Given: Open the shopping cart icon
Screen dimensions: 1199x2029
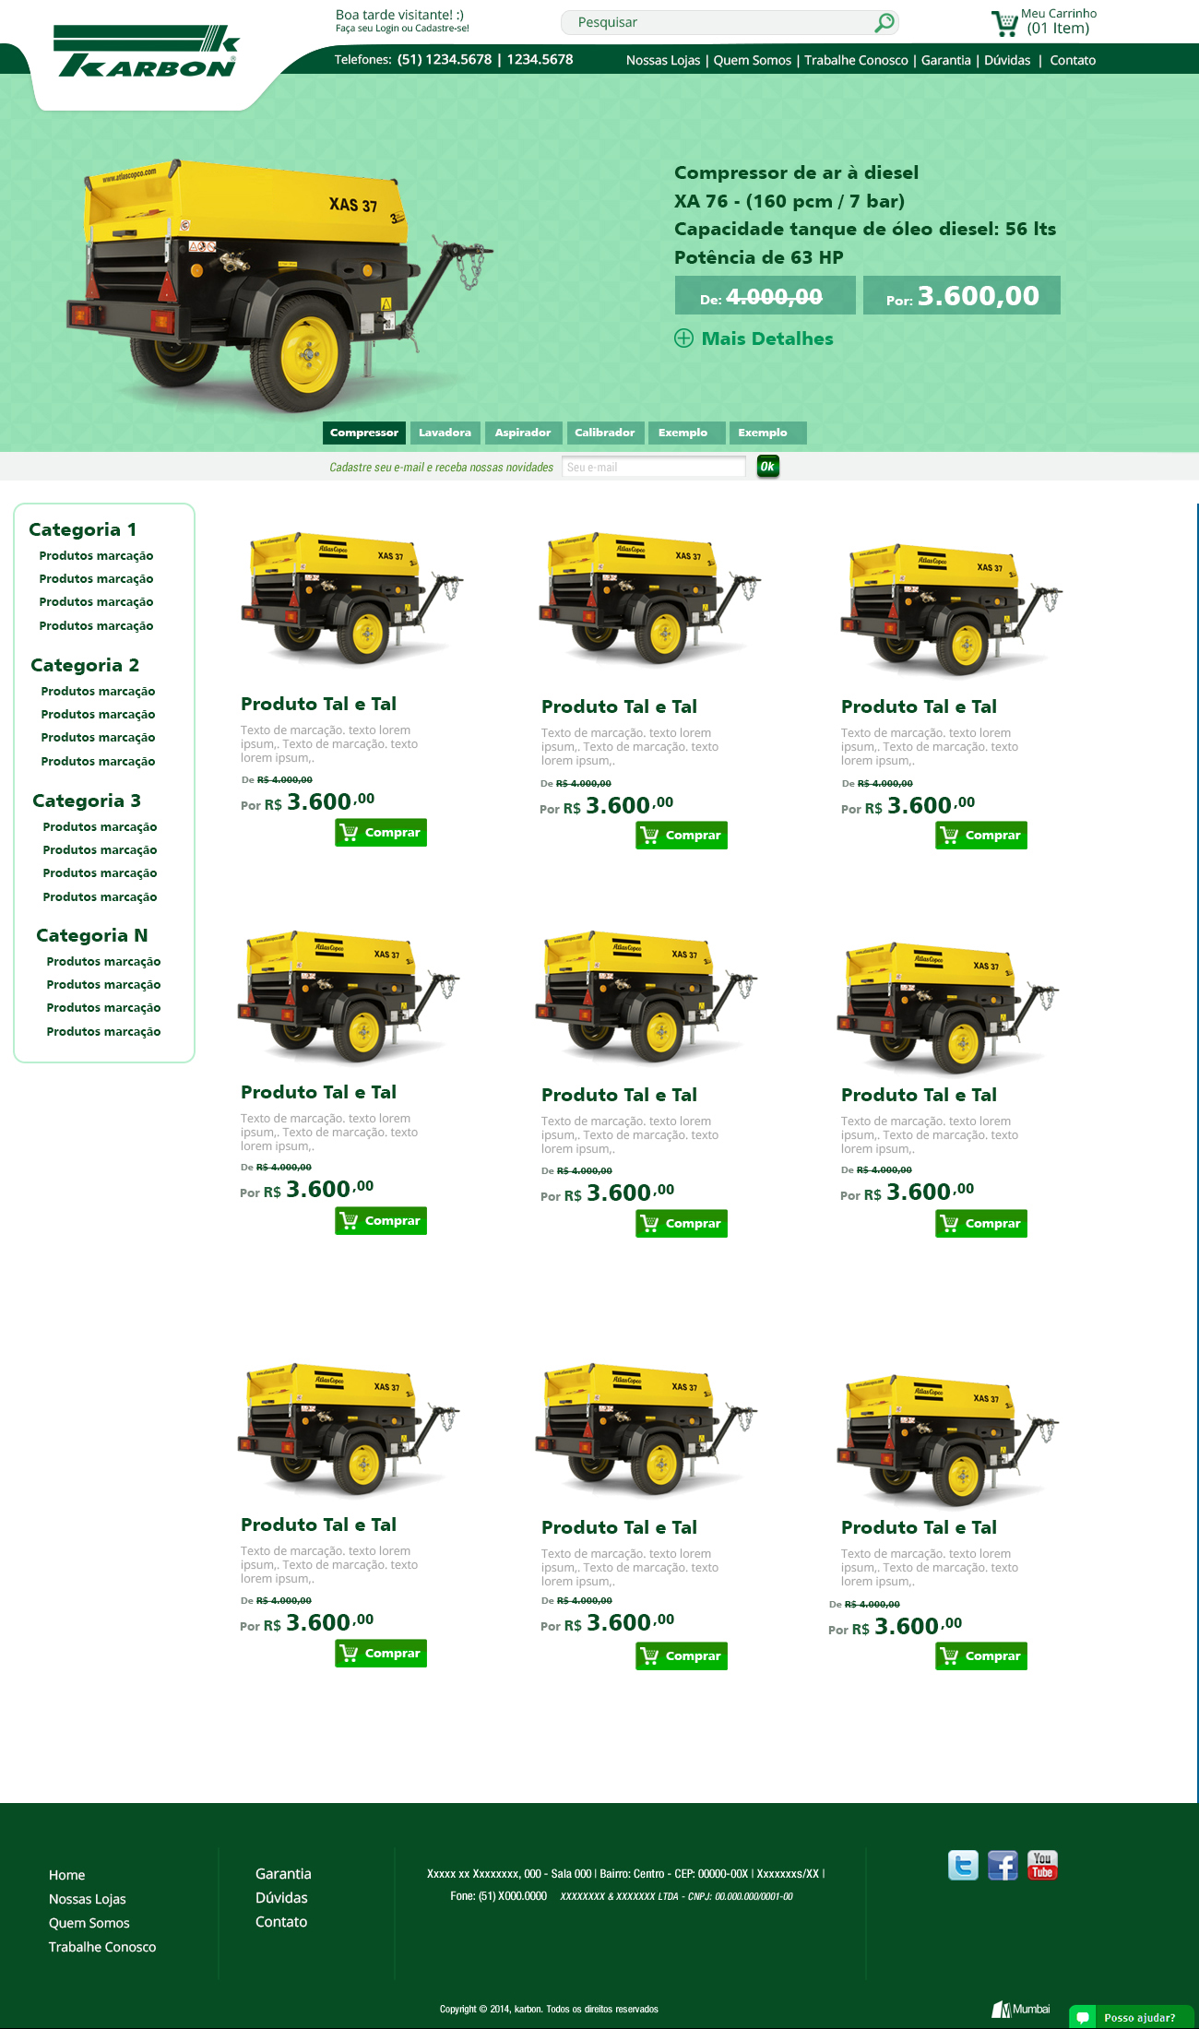Looking at the screenshot, I should (1003, 23).
